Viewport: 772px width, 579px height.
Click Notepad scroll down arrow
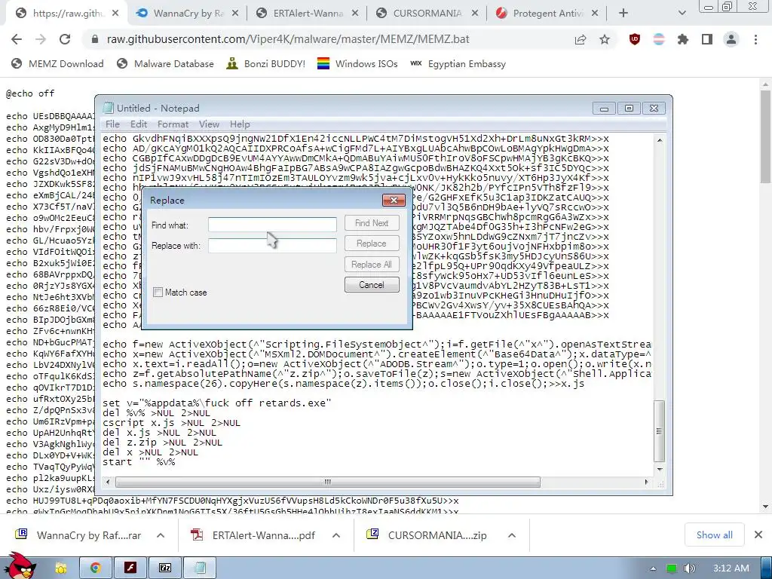pos(660,469)
